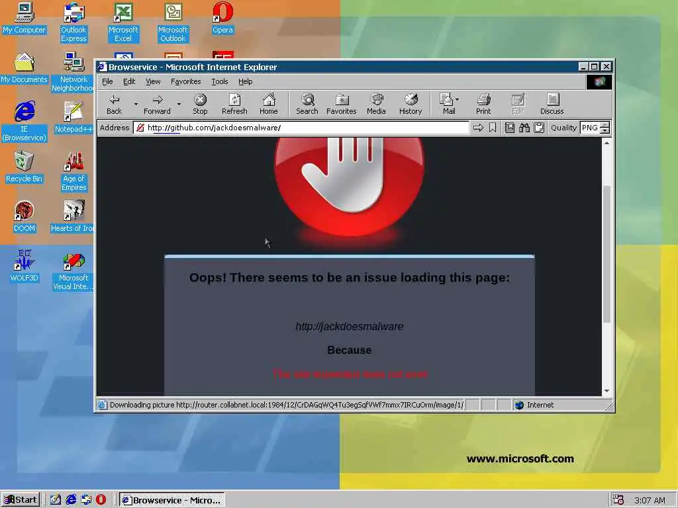Open the Tools menu

pyautogui.click(x=220, y=81)
